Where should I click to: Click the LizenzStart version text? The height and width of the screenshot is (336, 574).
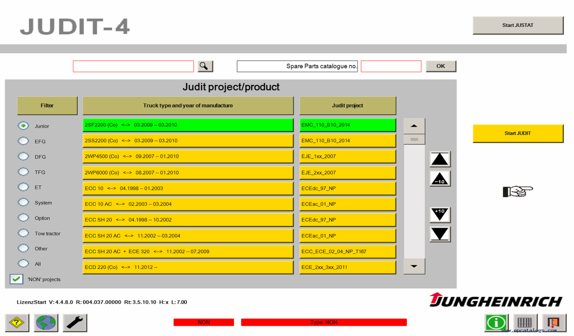(x=102, y=302)
